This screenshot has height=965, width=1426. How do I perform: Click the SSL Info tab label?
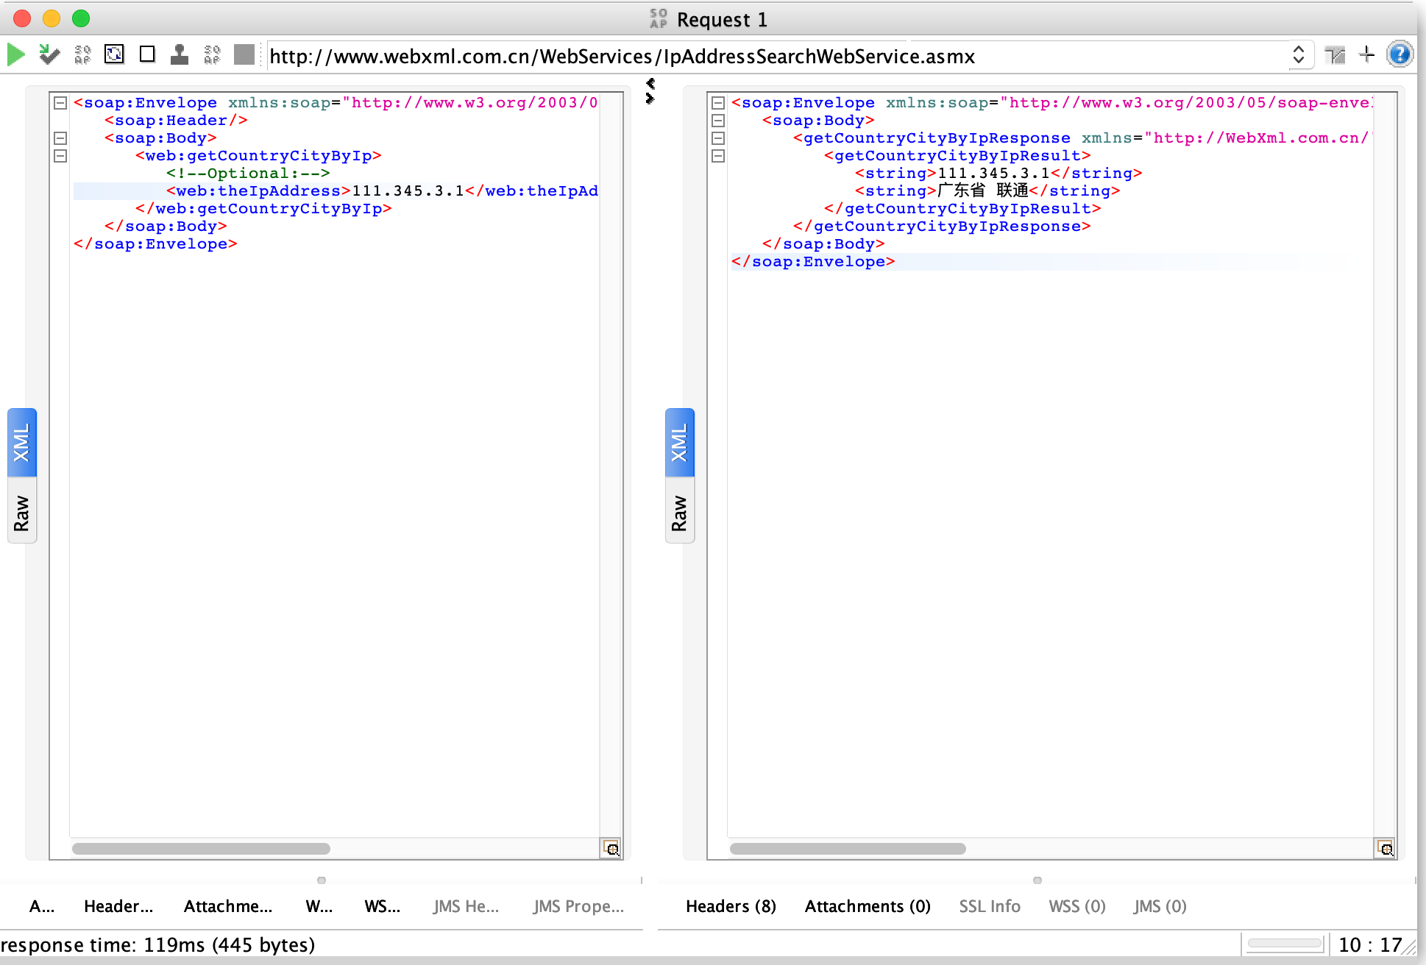(x=989, y=906)
